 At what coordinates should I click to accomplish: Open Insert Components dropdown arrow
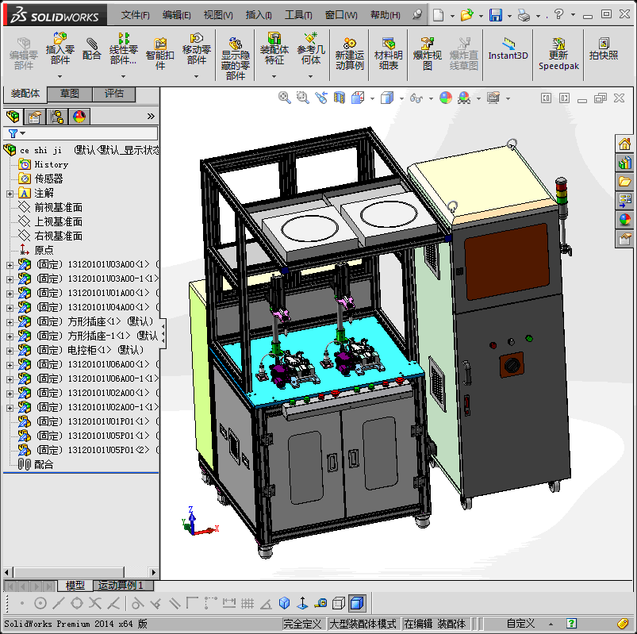[59, 76]
